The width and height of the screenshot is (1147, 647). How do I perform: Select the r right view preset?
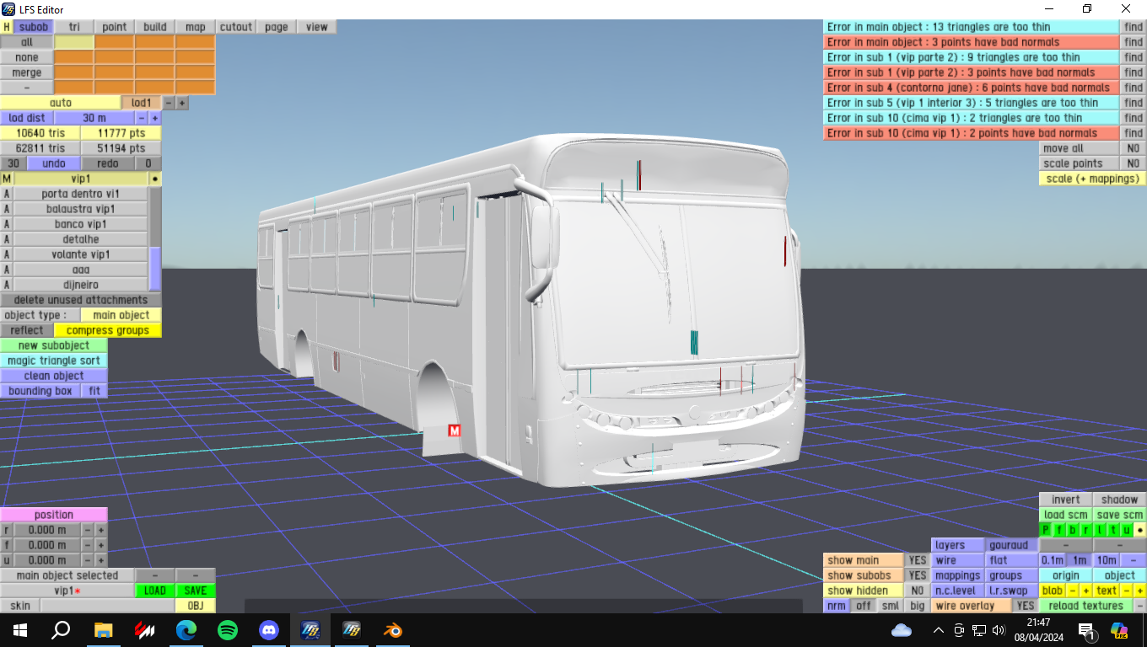[x=1086, y=530]
